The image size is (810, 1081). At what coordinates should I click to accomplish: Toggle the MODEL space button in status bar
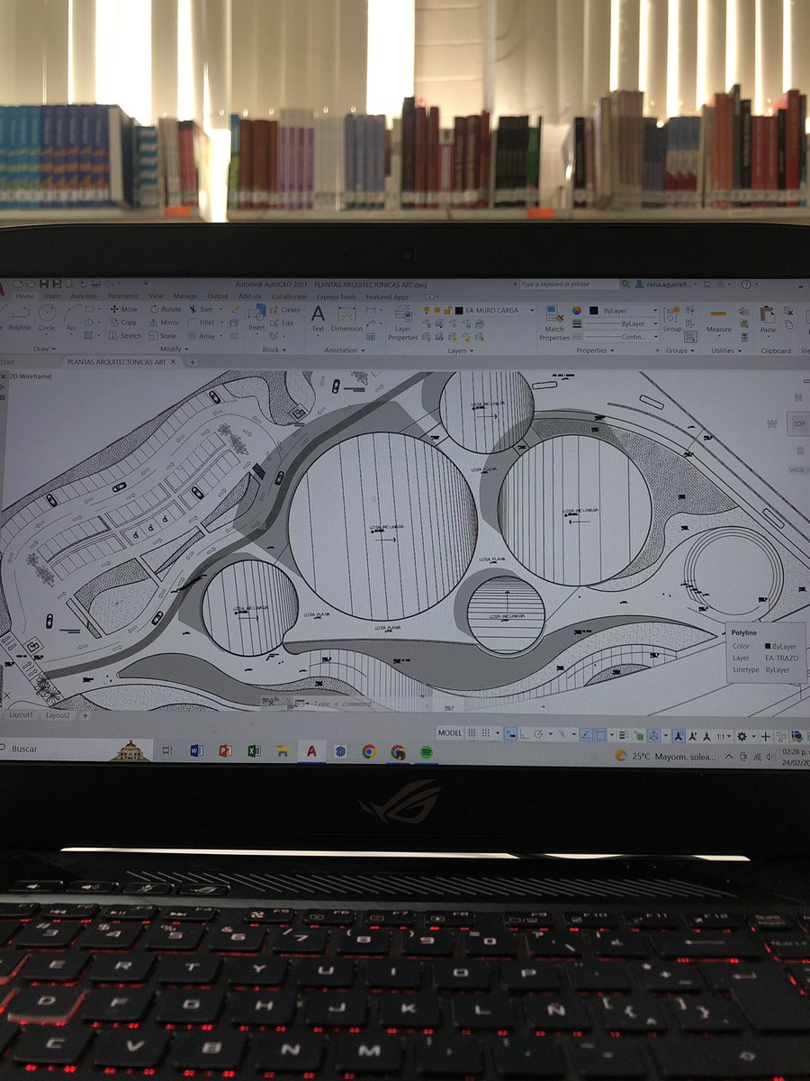(450, 733)
